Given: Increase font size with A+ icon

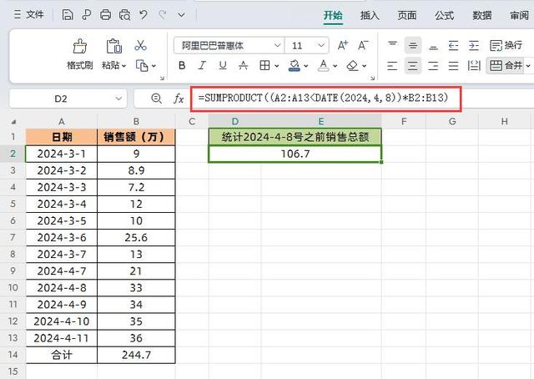Looking at the screenshot, I should [343, 45].
